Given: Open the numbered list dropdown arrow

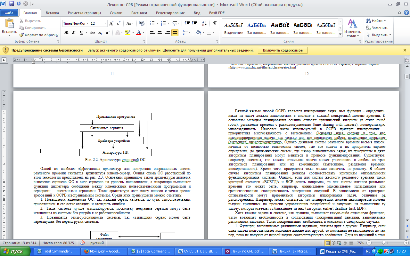Looking at the screenshot, I should 168,23.
